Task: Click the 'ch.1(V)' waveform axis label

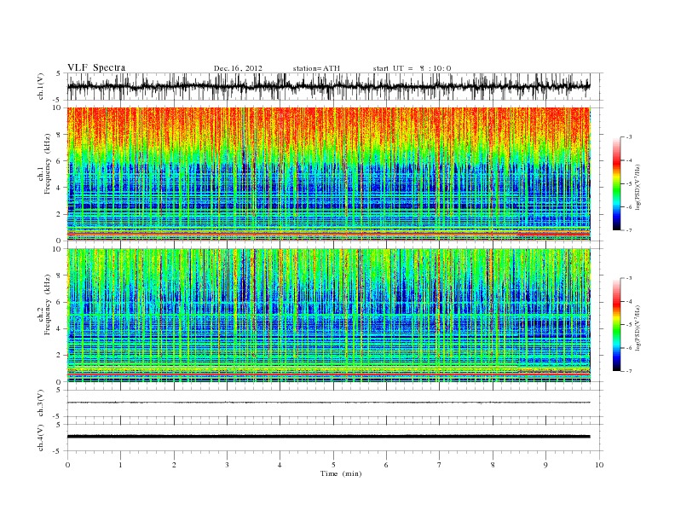Action: click(41, 86)
